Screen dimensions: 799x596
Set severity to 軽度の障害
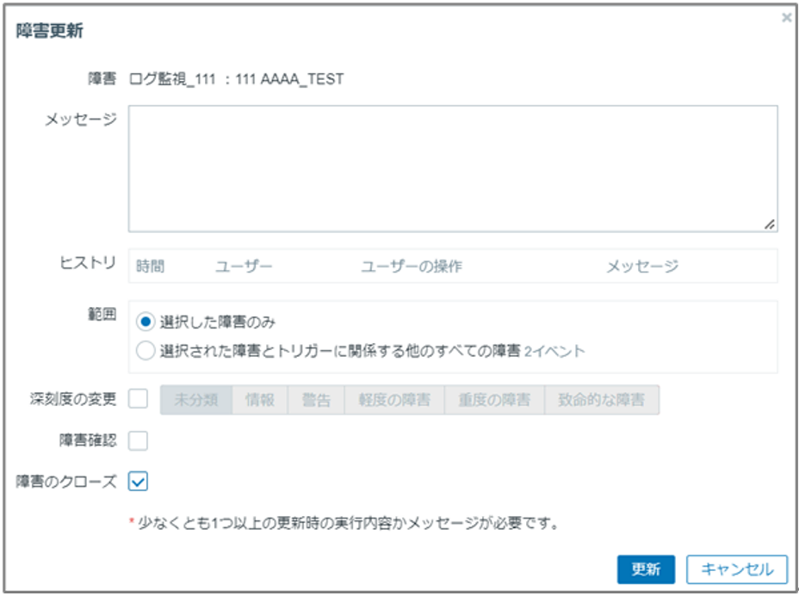pyautogui.click(x=393, y=400)
